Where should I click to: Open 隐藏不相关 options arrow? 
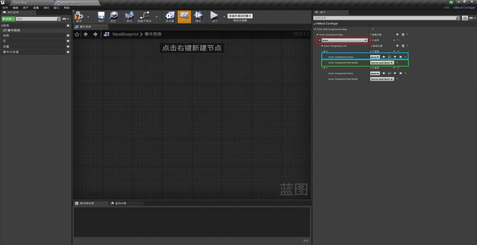157,16
